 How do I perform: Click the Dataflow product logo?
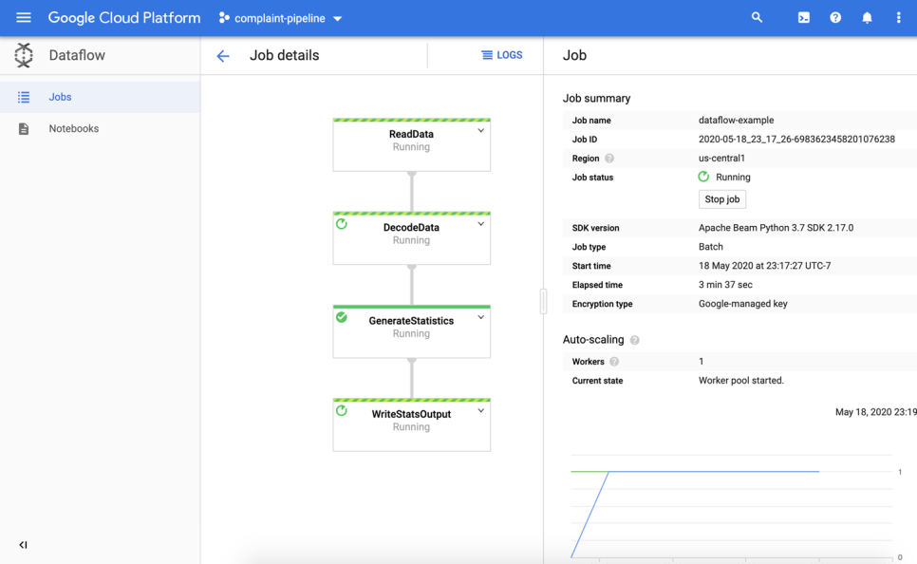point(24,55)
